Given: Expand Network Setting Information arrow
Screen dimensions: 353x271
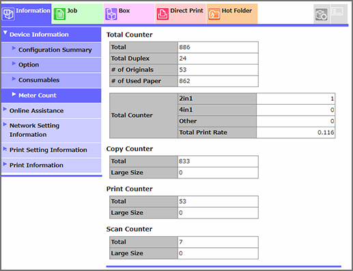Looking at the screenshot, I should tap(5, 124).
